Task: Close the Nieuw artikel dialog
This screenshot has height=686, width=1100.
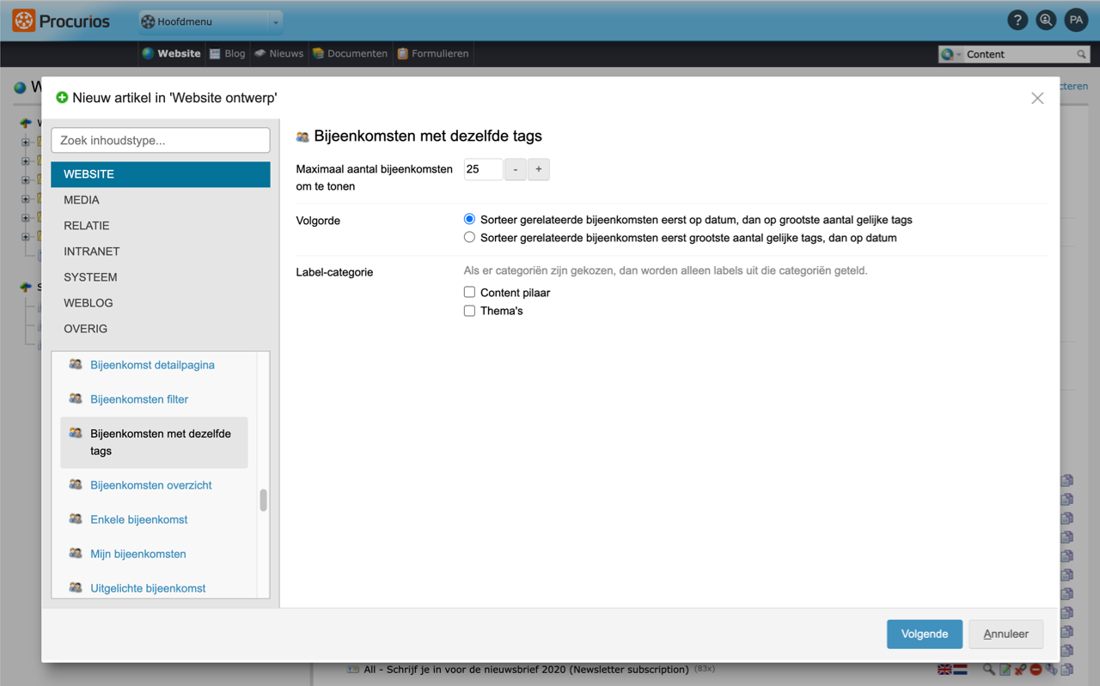Action: (1037, 98)
